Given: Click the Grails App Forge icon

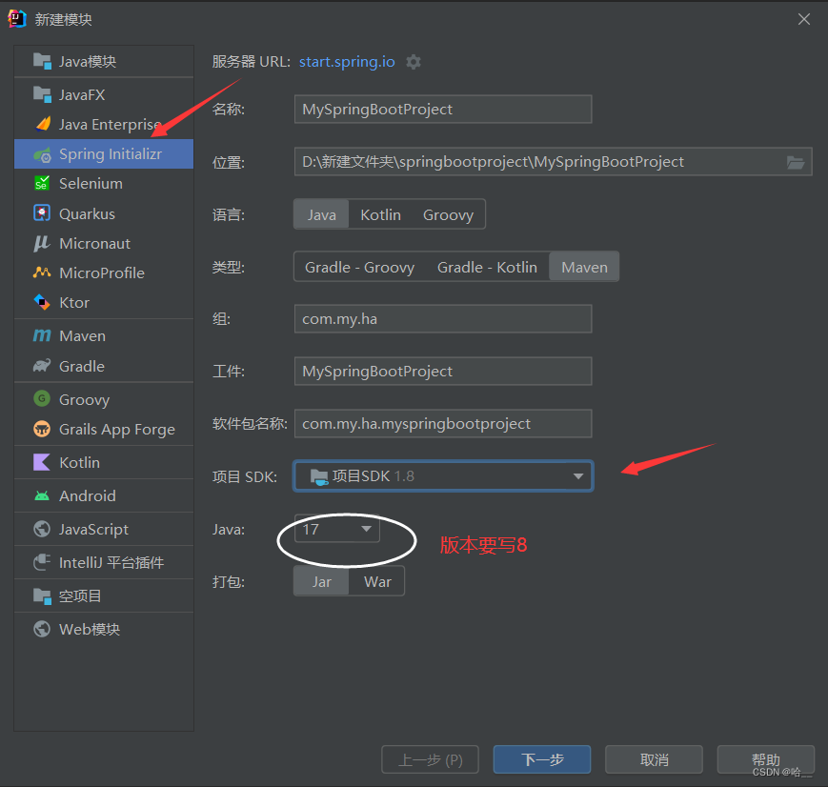Looking at the screenshot, I should click(42, 429).
